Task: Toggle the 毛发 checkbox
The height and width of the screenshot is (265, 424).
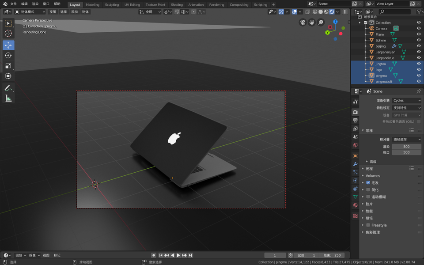Action: 368,182
